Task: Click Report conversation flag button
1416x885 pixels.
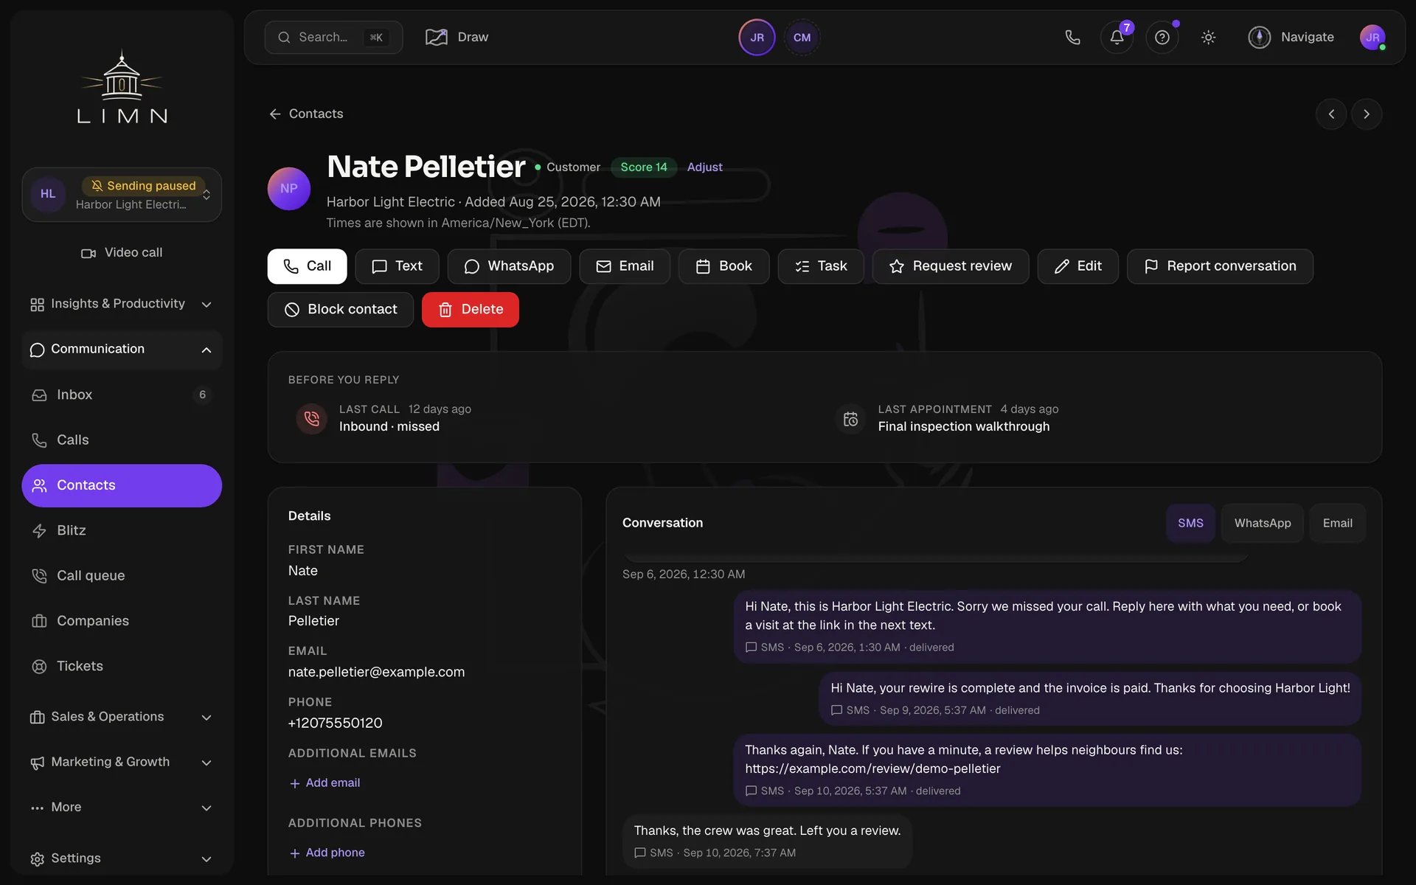Action: click(1220, 266)
